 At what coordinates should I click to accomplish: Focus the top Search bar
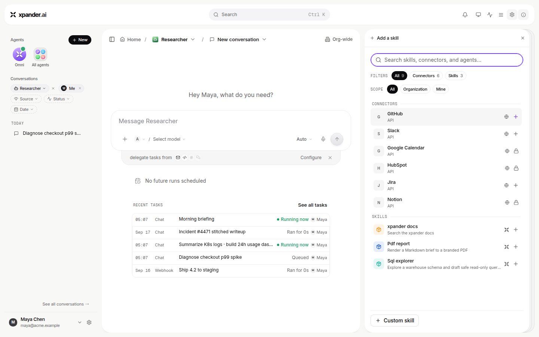click(x=269, y=15)
